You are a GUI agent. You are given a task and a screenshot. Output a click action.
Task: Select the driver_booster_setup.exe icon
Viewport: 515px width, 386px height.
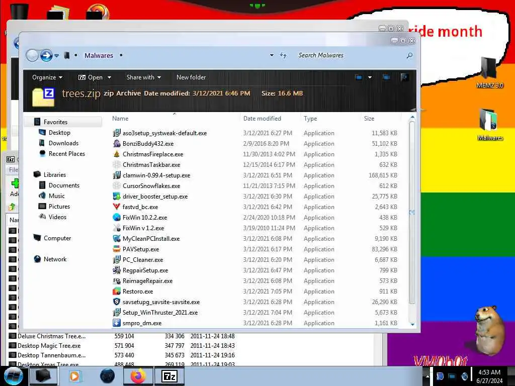coord(116,197)
